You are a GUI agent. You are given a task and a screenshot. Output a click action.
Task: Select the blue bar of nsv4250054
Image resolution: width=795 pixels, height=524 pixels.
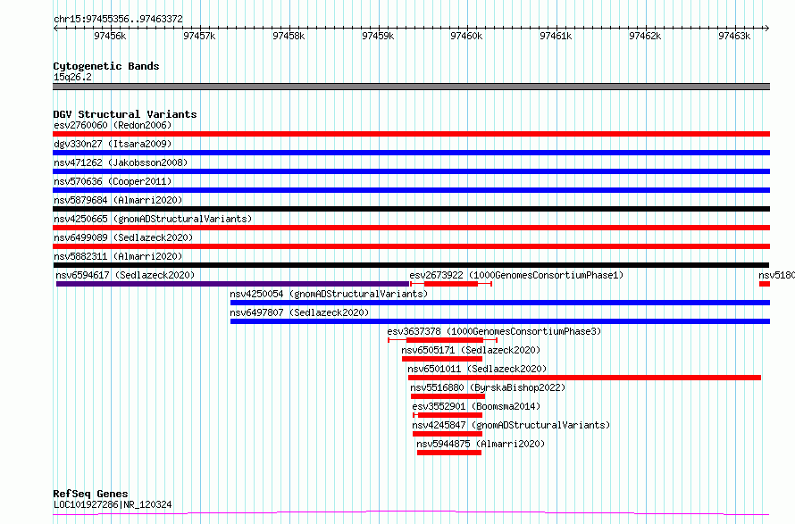500,303
